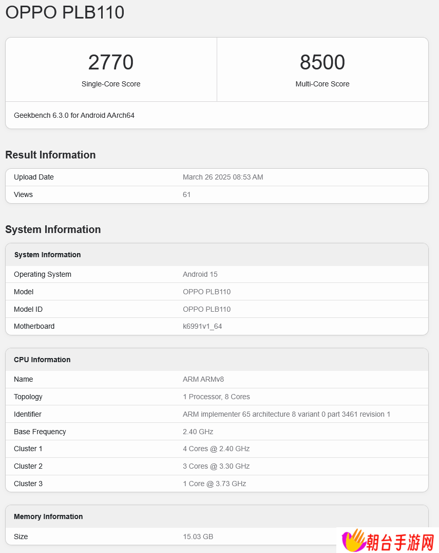Click the Cluster 3 label
This screenshot has height=553, width=439.
pyautogui.click(x=28, y=484)
